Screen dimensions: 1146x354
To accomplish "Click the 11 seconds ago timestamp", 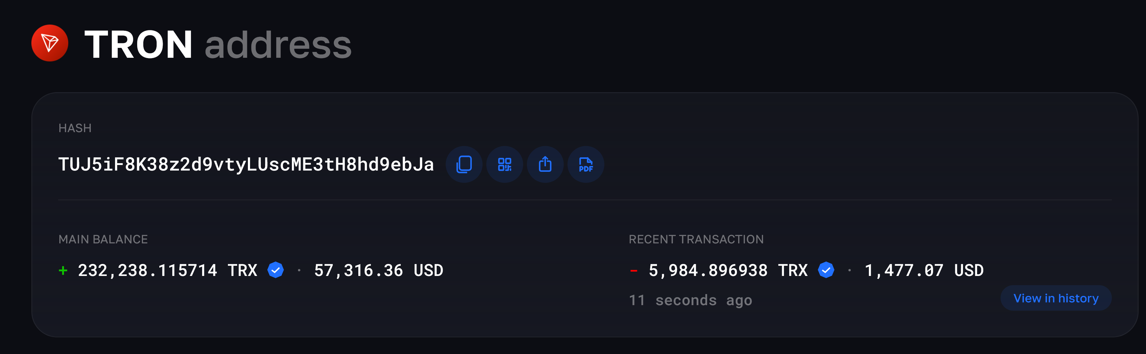I will pos(690,300).
